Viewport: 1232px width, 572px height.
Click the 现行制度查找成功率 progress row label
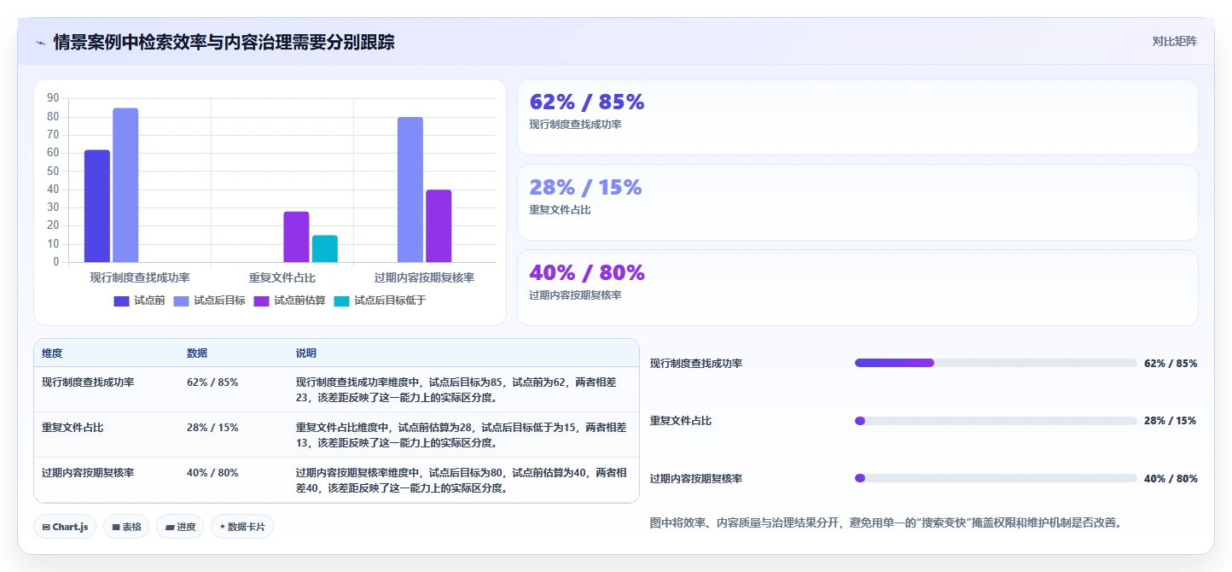click(x=696, y=364)
